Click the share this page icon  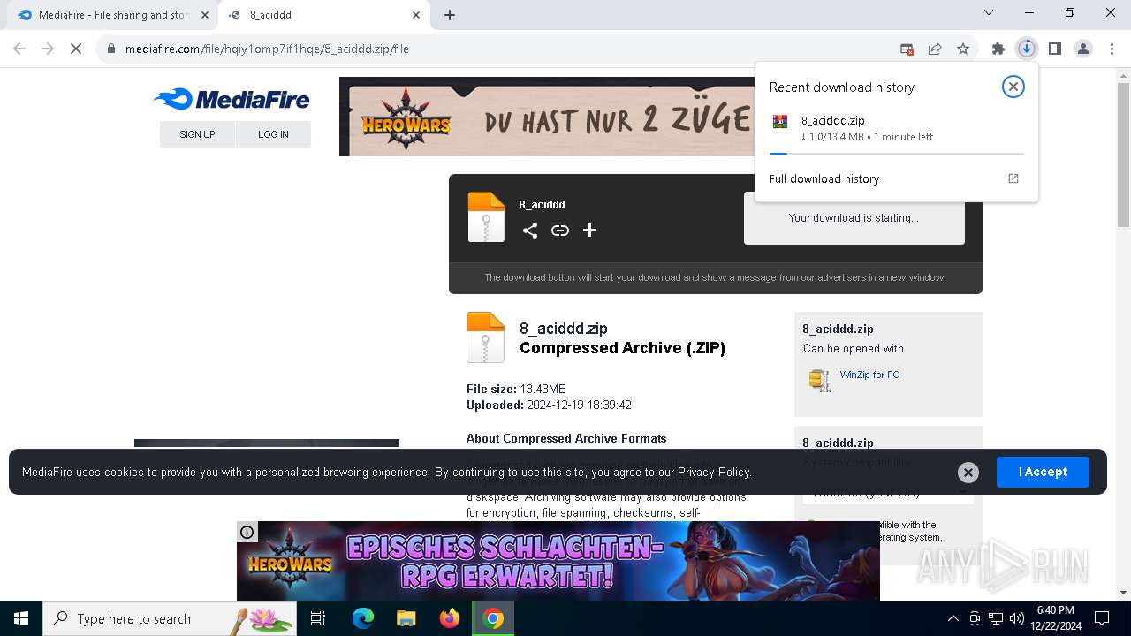point(935,49)
